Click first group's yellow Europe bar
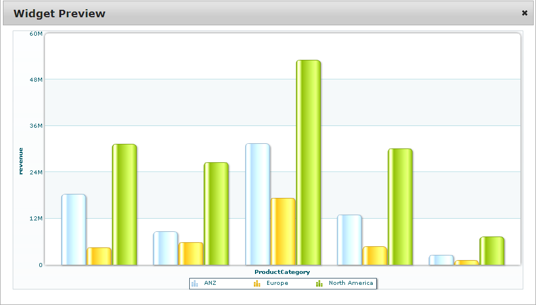Viewport: 536px width, 305px height. pos(99,256)
